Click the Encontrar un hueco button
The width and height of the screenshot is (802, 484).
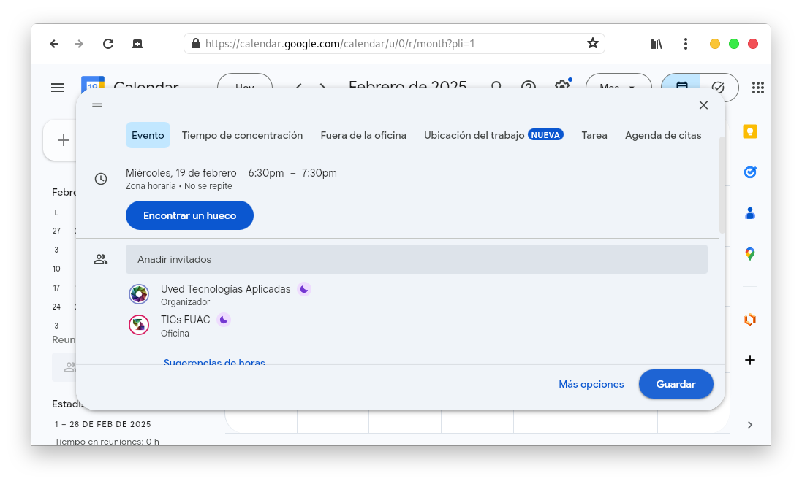coord(189,215)
